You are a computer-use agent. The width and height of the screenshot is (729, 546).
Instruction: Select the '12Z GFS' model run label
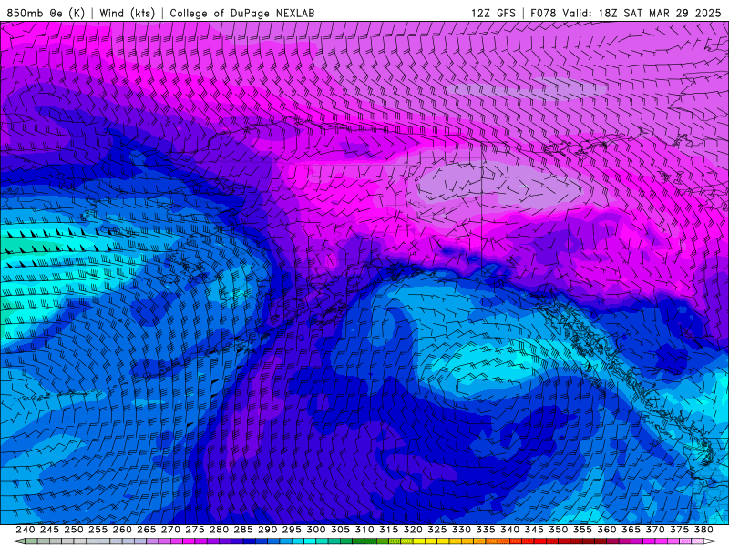[x=493, y=13]
